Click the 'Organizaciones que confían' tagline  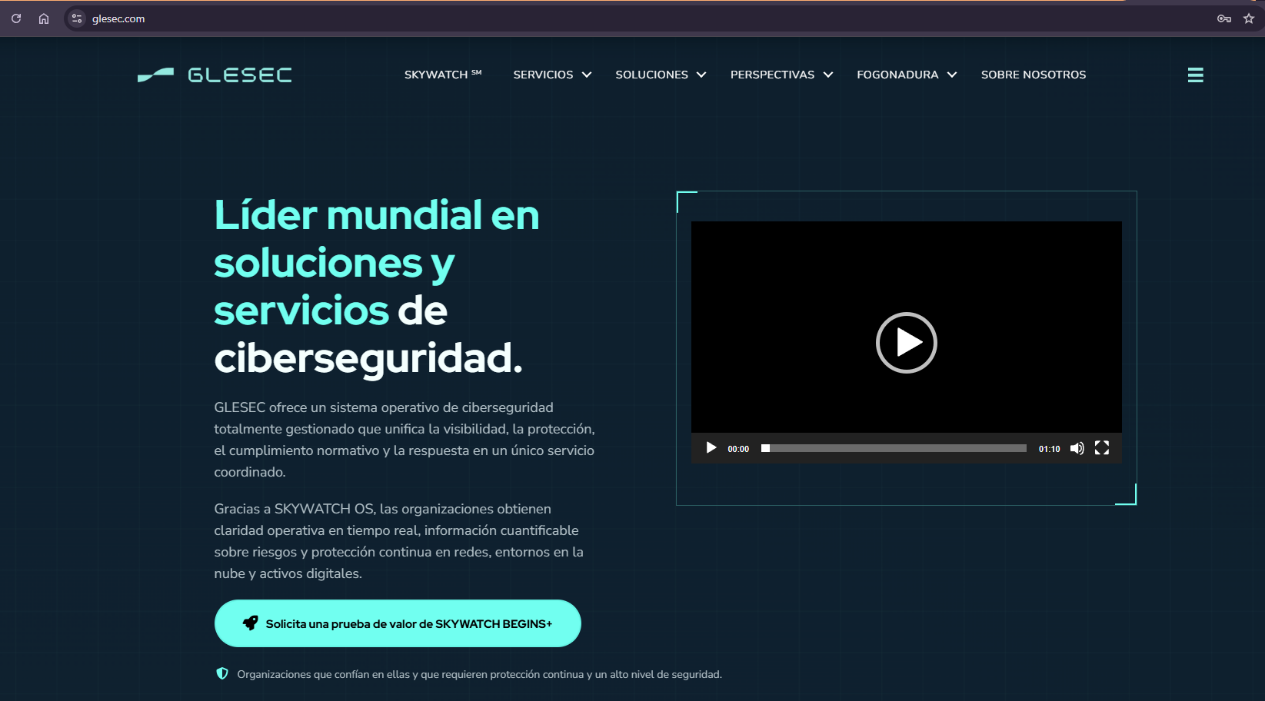coord(479,674)
